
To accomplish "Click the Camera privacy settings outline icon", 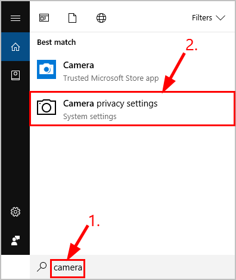I will [x=46, y=107].
